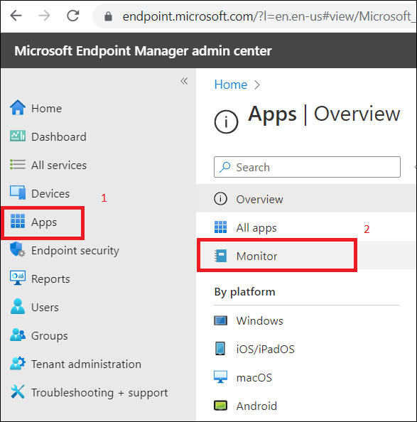Click the Troubleshooting + support tools icon
Image resolution: width=417 pixels, height=422 pixels.
coord(18,391)
